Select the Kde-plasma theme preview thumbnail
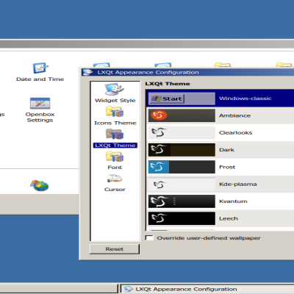294x294 pixels. 182,184
